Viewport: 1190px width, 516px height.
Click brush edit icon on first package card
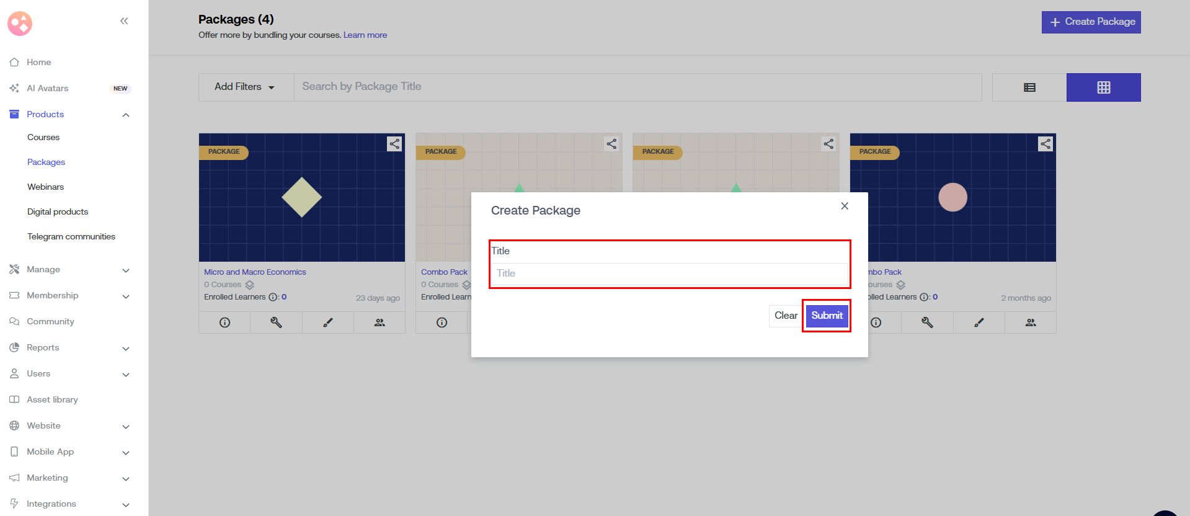tap(328, 322)
